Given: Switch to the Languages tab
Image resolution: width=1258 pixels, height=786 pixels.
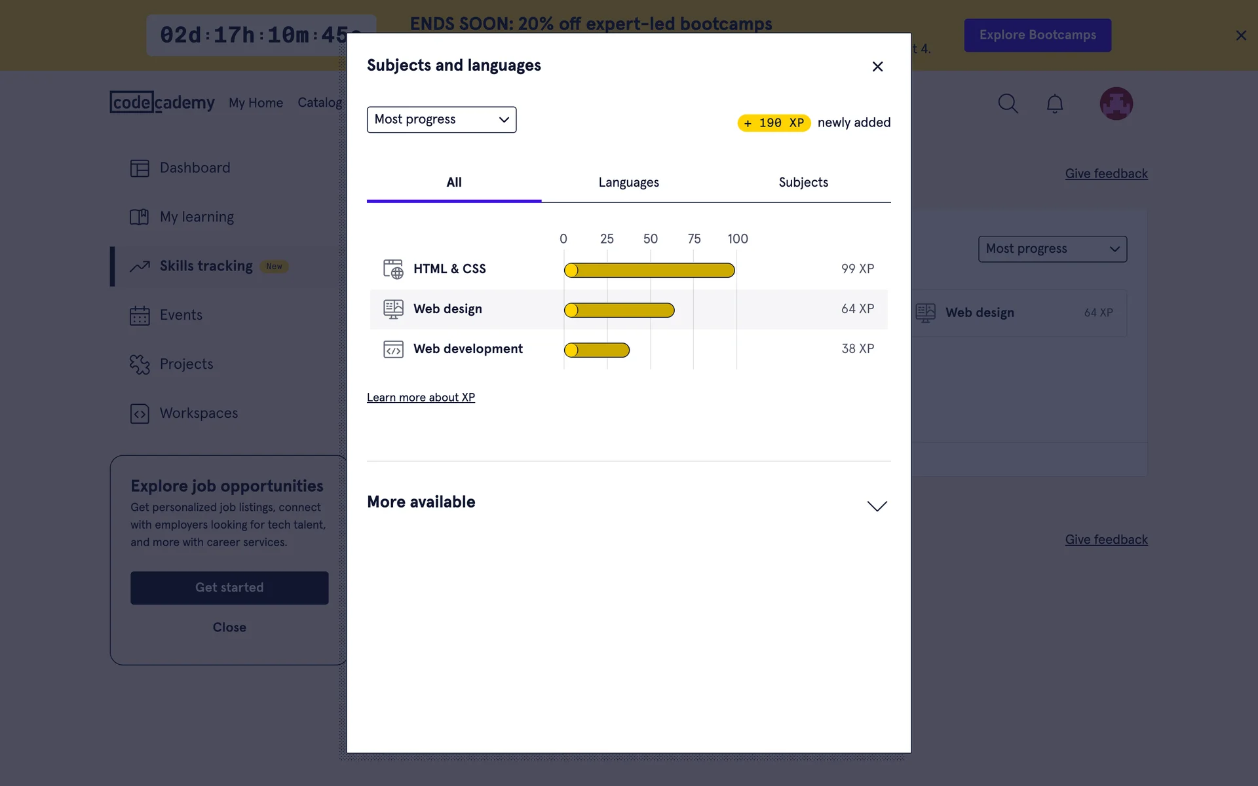Looking at the screenshot, I should pyautogui.click(x=628, y=183).
